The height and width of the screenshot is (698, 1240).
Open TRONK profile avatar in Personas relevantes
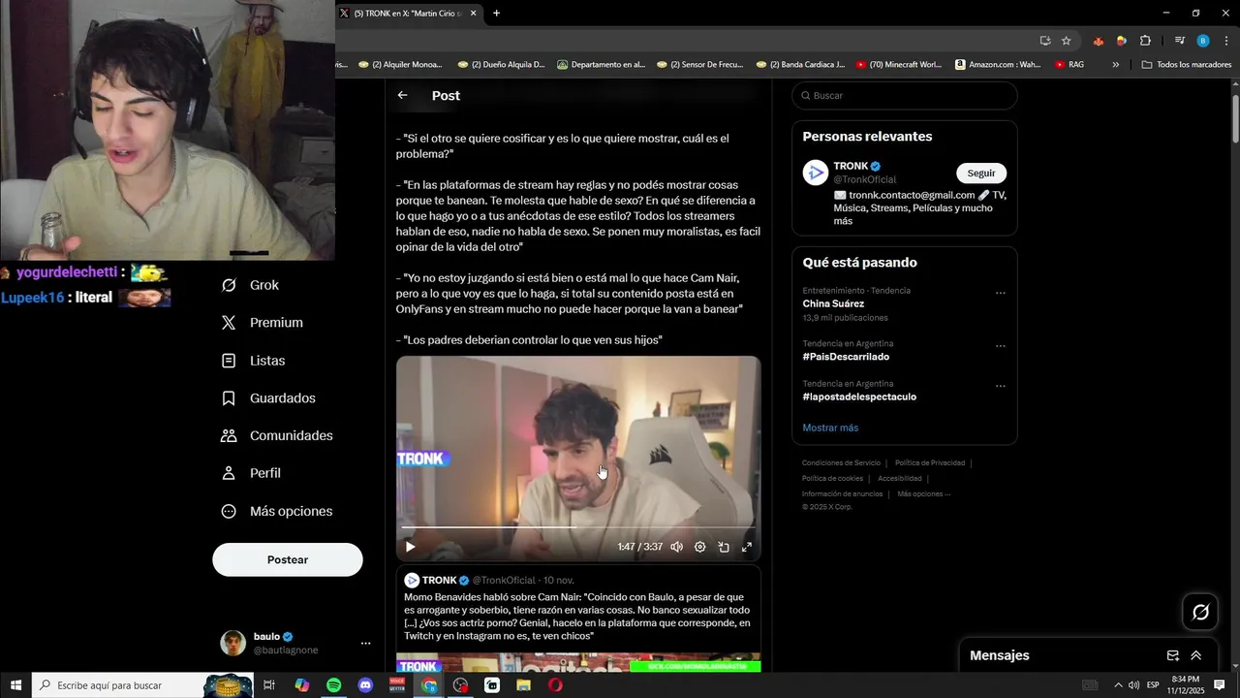[816, 173]
